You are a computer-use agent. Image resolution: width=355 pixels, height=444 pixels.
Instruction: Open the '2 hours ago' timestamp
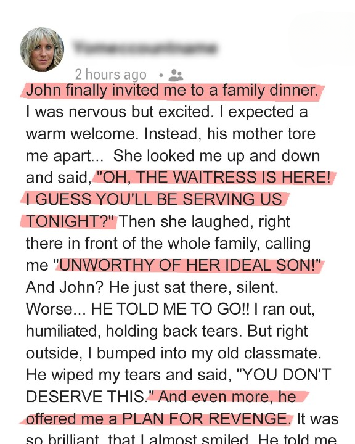pos(111,75)
